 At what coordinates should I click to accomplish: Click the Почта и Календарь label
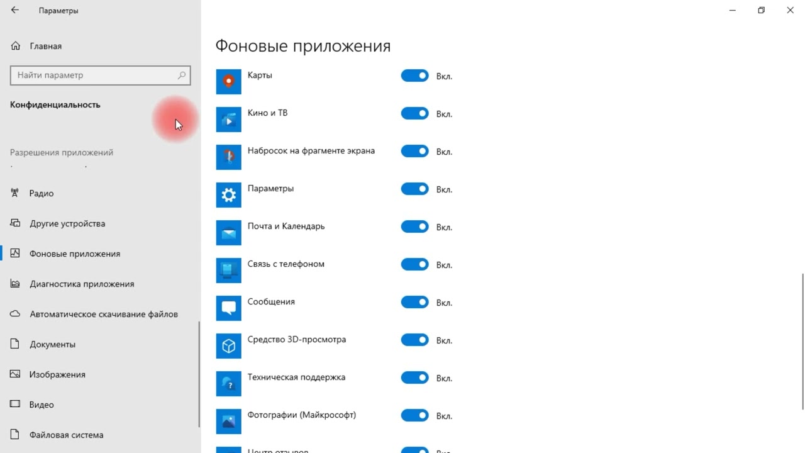pyautogui.click(x=286, y=226)
